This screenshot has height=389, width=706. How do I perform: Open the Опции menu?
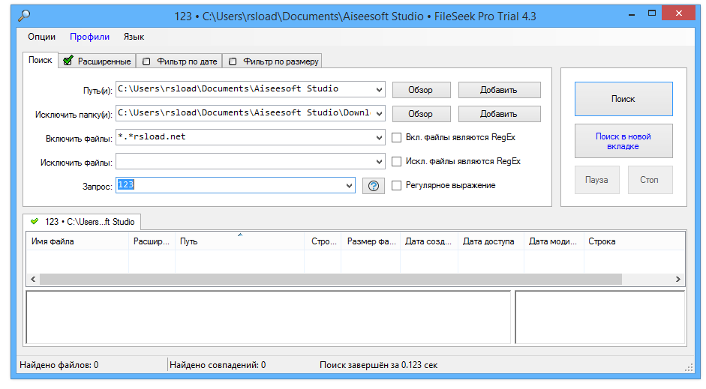[x=42, y=37]
